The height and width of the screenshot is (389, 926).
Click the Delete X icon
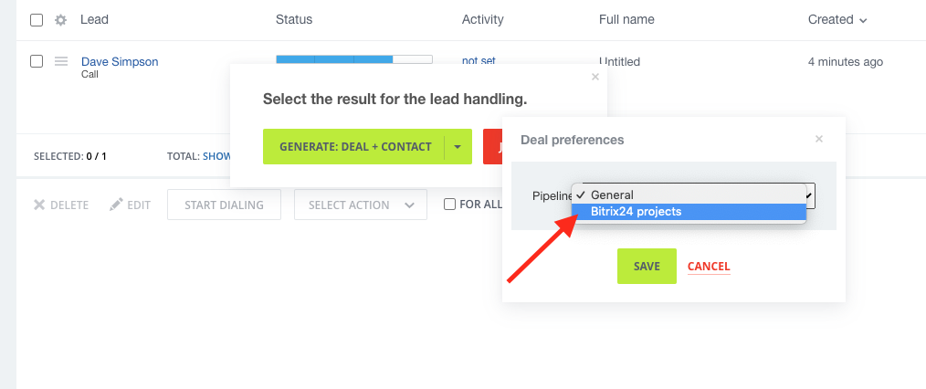coord(39,205)
